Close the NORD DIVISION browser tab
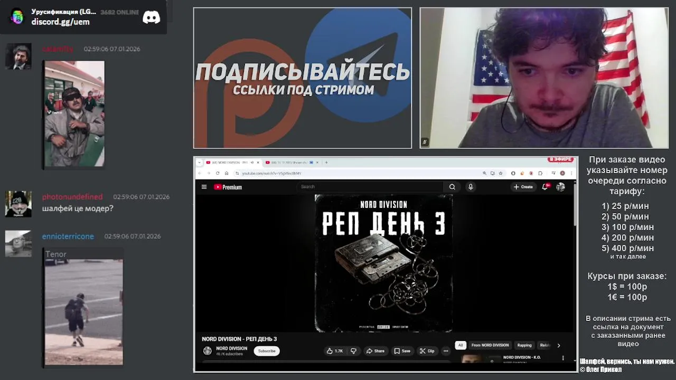Image resolution: width=676 pixels, height=380 pixels. pyautogui.click(x=258, y=163)
